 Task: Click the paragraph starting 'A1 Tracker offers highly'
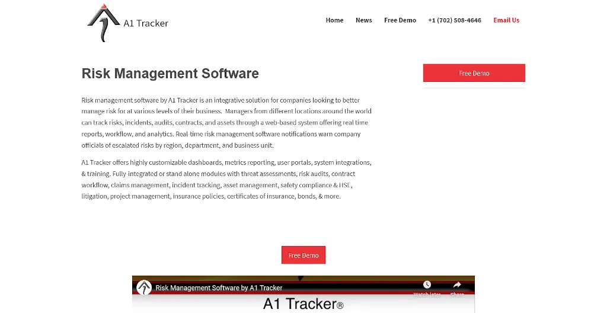[x=226, y=180]
